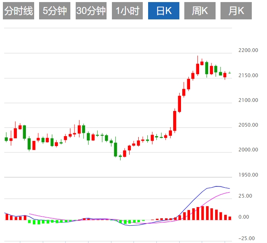The width and height of the screenshot is (267, 243).
Task: Switch to the 分时线 tab
Action: 18,11
